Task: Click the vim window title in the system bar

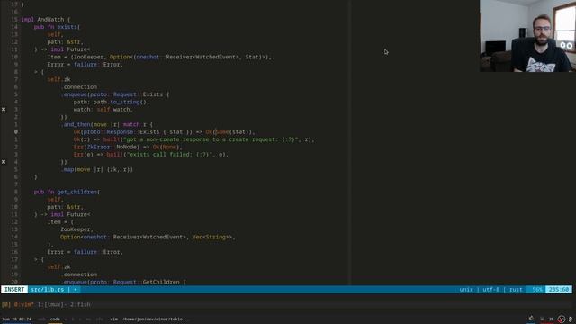Action: tap(149, 319)
